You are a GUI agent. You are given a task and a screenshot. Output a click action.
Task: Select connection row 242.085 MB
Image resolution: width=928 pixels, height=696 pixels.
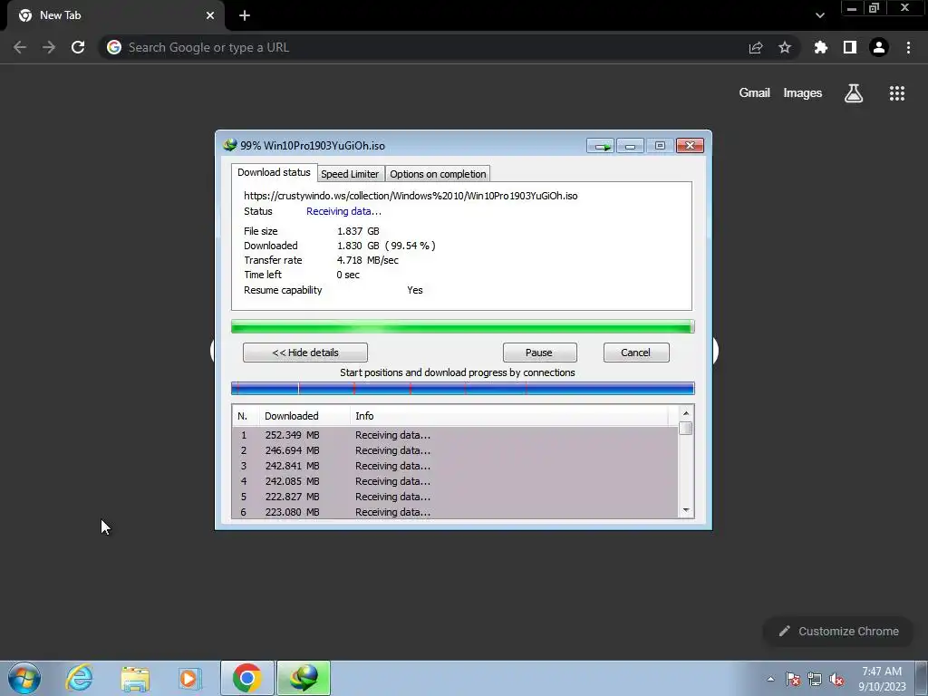click(x=455, y=481)
